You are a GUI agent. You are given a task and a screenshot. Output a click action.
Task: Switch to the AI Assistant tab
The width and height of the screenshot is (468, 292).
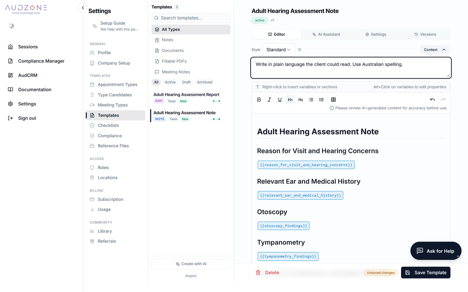pyautogui.click(x=326, y=34)
